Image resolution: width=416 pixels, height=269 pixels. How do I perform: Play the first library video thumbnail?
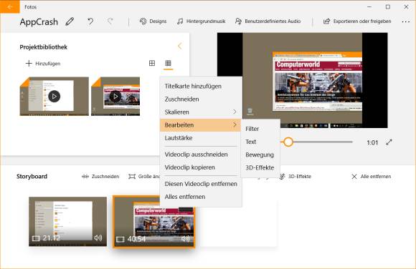coord(55,97)
